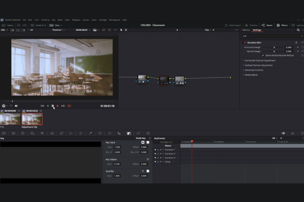Toggle Key Input mask button

pyautogui.click(x=148, y=142)
